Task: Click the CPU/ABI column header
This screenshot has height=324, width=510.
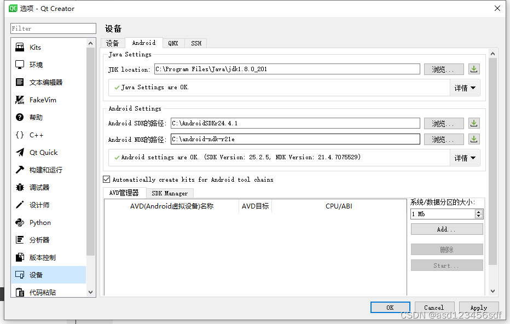Action: point(339,206)
